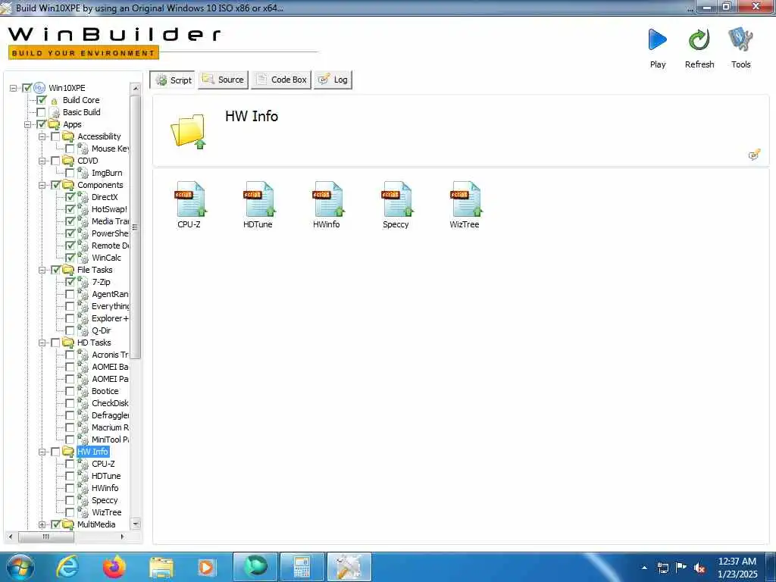Click the Action Center flag tray icon
Screen dimensions: 776x582
681,567
